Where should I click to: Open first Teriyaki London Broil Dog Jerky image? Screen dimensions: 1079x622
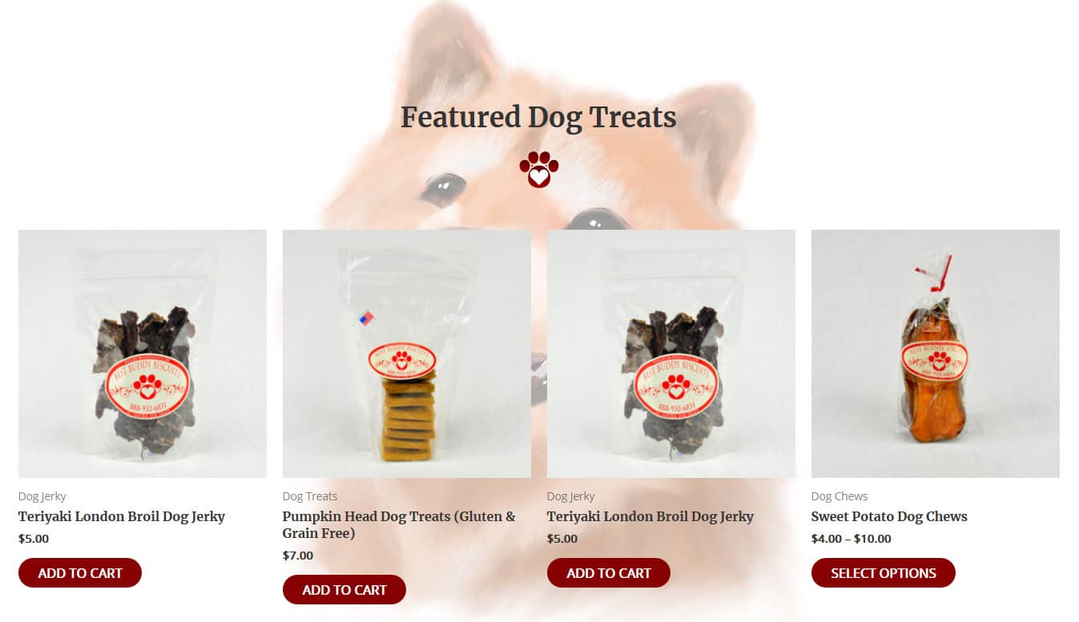(143, 354)
